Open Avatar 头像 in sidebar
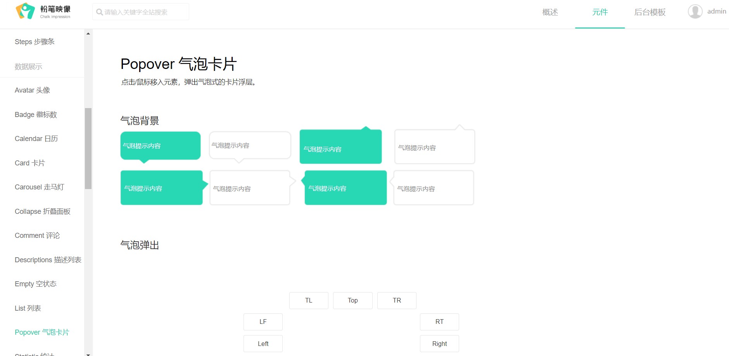729x356 pixels. [x=32, y=90]
